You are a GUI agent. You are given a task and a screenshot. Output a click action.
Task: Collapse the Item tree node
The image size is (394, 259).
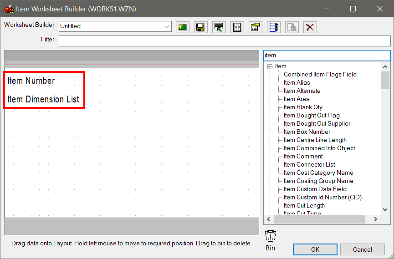click(x=270, y=66)
